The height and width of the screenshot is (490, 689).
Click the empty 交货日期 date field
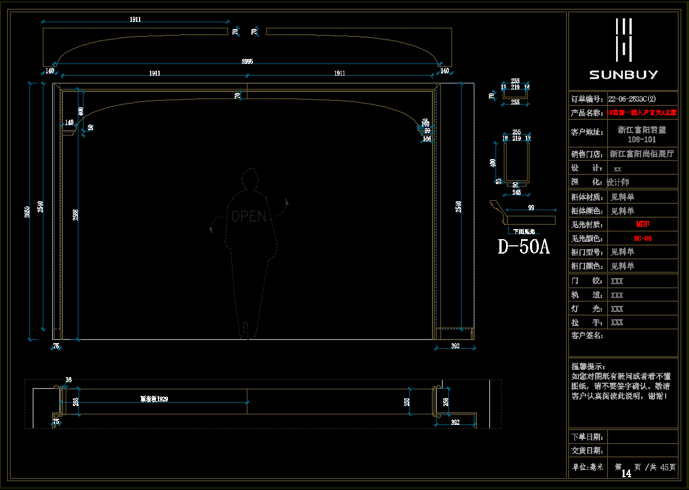[x=642, y=451]
